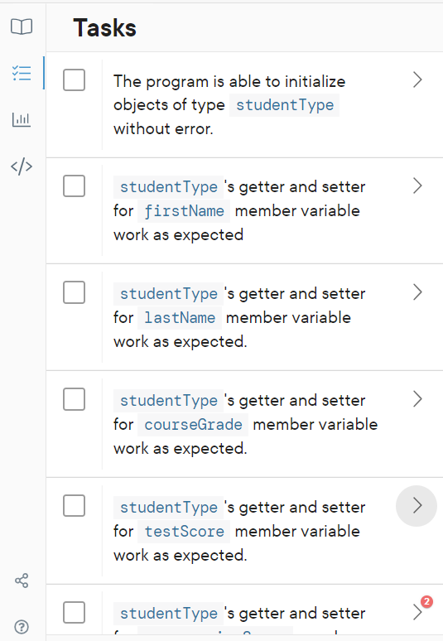Viewport: 443px width, 641px height.
Task: Select the tasks checklist icon in sidebar
Action: coord(22,74)
